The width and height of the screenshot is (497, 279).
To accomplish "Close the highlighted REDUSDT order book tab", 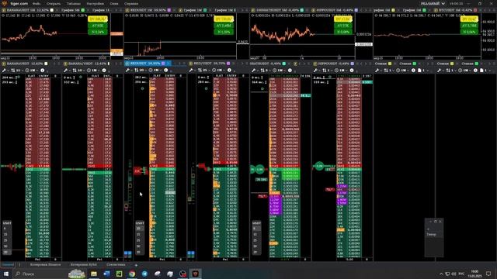I will (169, 64).
